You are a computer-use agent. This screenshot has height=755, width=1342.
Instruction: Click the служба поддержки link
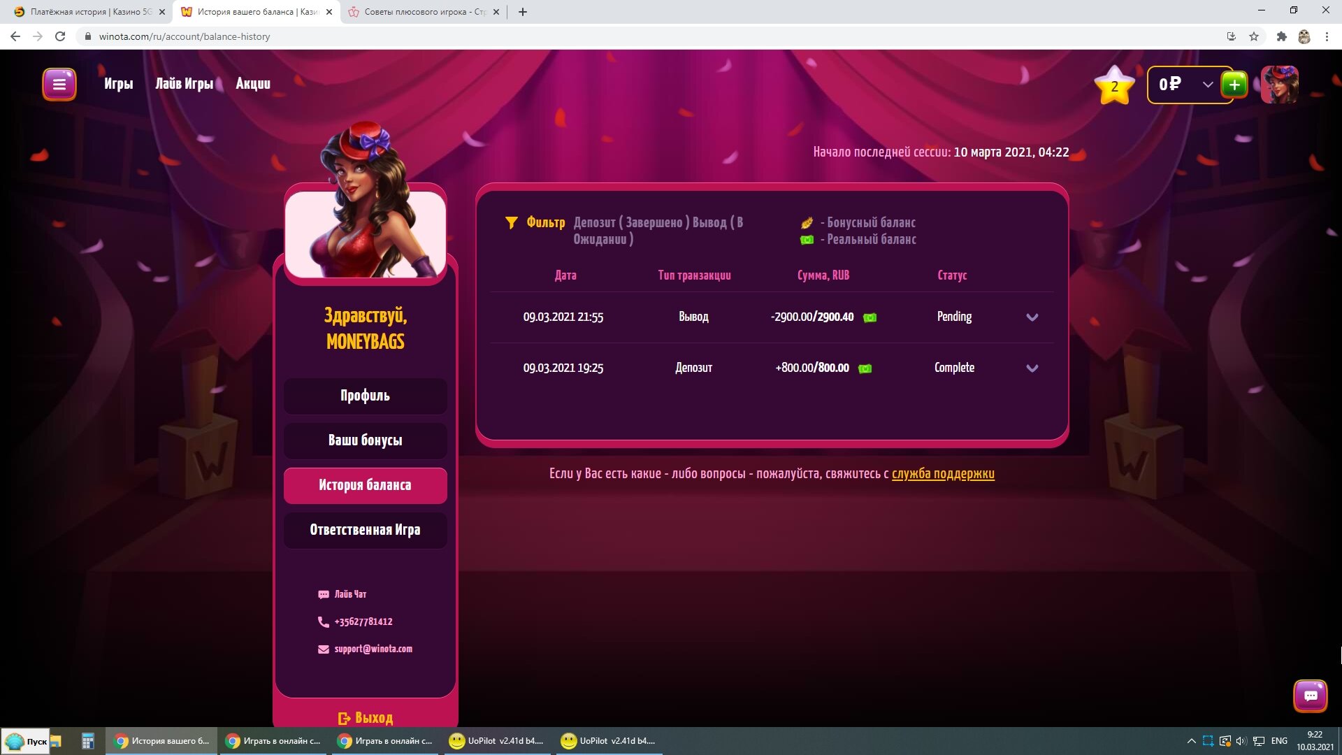pyautogui.click(x=942, y=474)
